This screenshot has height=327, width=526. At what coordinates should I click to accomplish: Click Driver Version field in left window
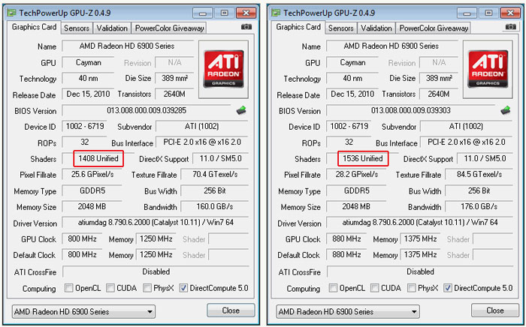point(156,223)
